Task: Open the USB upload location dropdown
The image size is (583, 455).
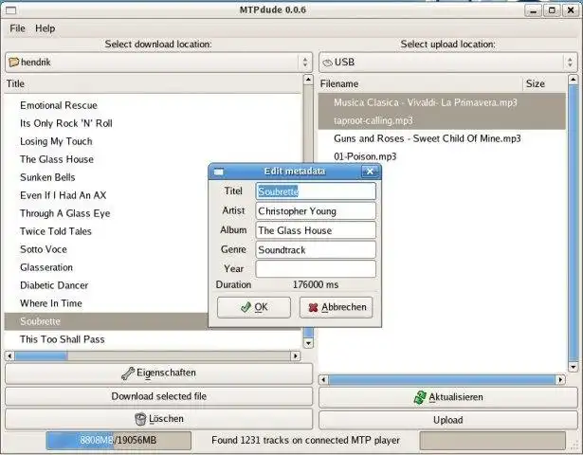Action: point(448,62)
